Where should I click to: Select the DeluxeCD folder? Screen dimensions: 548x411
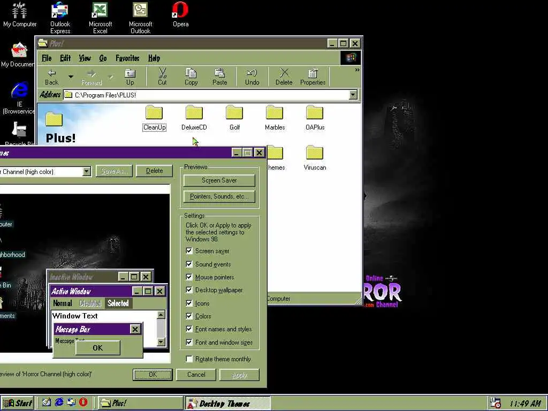click(x=194, y=118)
